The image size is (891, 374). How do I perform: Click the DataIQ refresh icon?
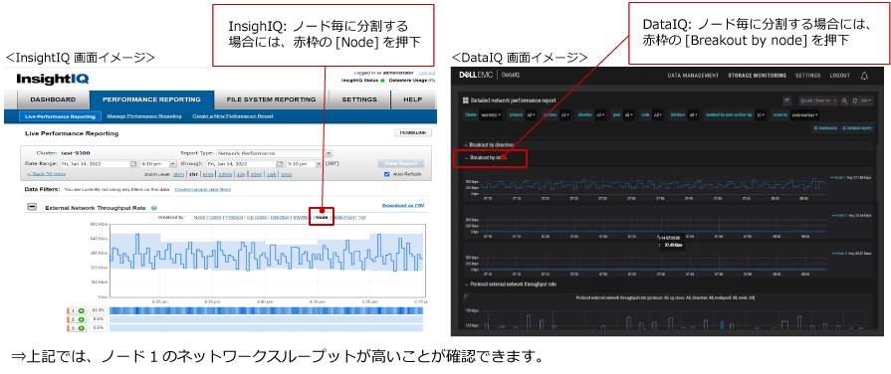point(854,100)
